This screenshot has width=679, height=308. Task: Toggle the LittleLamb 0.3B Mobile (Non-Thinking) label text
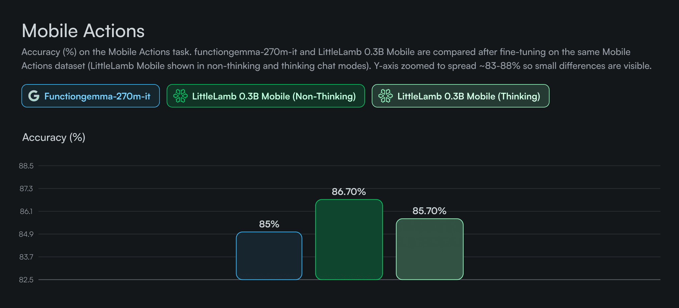[274, 96]
